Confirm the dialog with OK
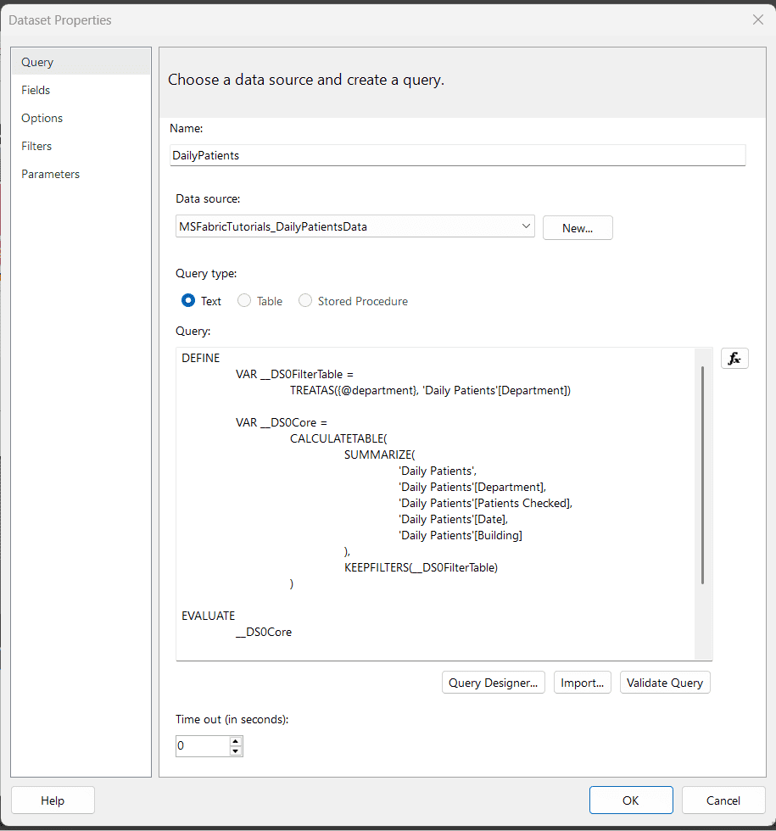 [x=631, y=800]
